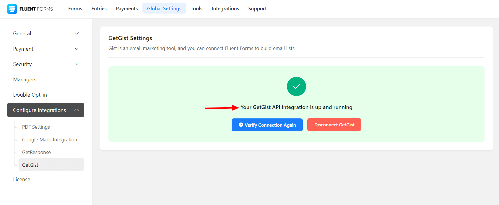This screenshot has height=205, width=499.
Task: Collapse the Configure Integrations menu
Action: coord(77,110)
